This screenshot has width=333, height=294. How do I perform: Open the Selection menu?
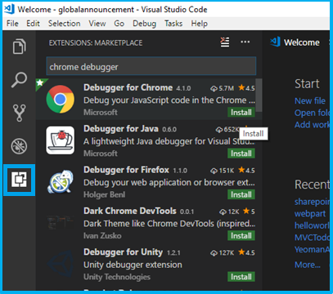(x=65, y=24)
